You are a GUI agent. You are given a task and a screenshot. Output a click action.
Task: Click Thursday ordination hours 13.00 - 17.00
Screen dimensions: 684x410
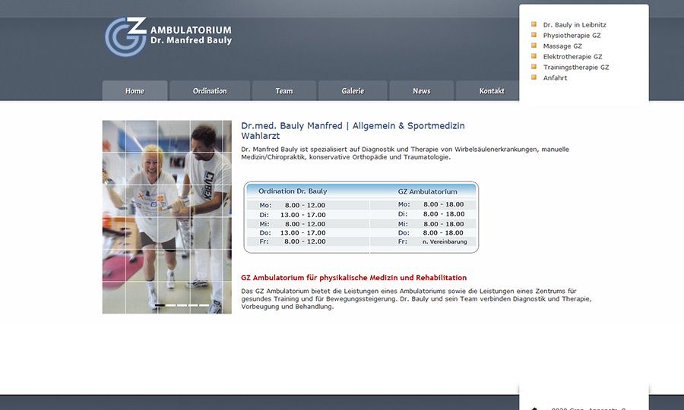click(302, 232)
